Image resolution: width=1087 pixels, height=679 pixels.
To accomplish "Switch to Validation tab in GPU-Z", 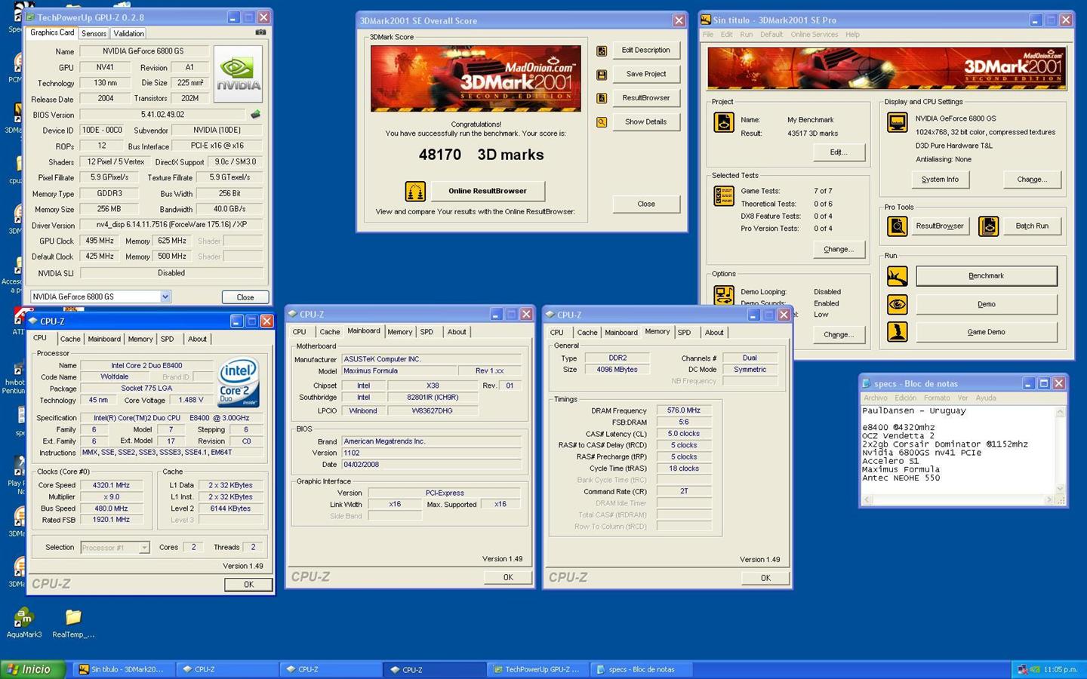I will 128,33.
